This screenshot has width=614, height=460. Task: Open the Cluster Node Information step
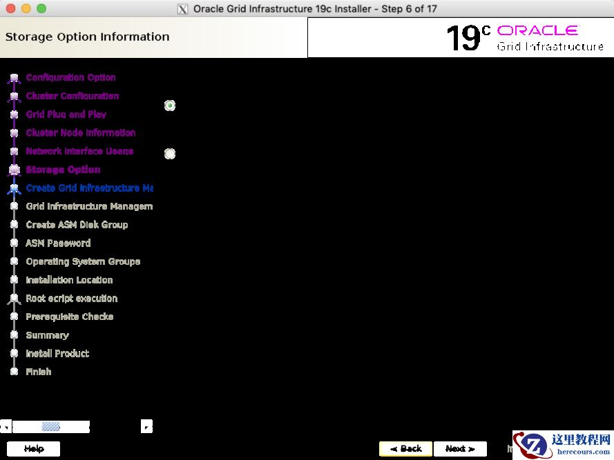click(x=81, y=132)
